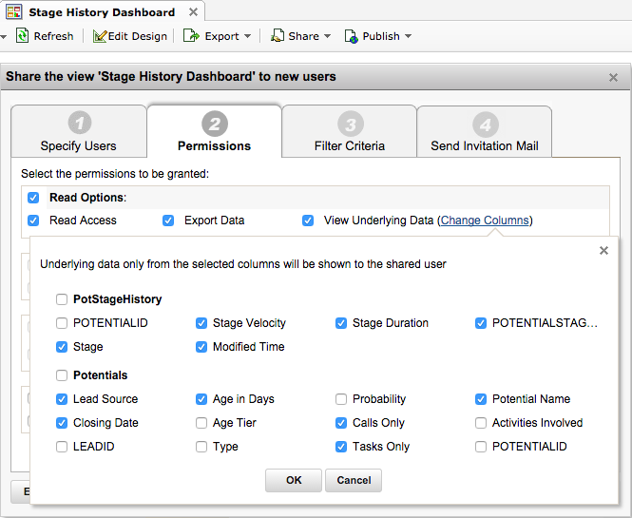
Task: Click the Publish icon in toolbar
Action: tap(351, 36)
